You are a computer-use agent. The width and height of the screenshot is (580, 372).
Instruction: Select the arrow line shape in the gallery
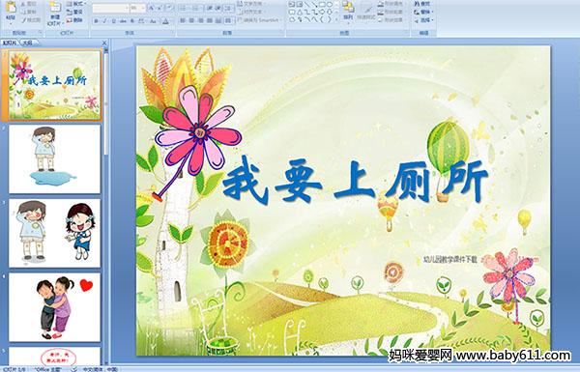tap(314, 4)
